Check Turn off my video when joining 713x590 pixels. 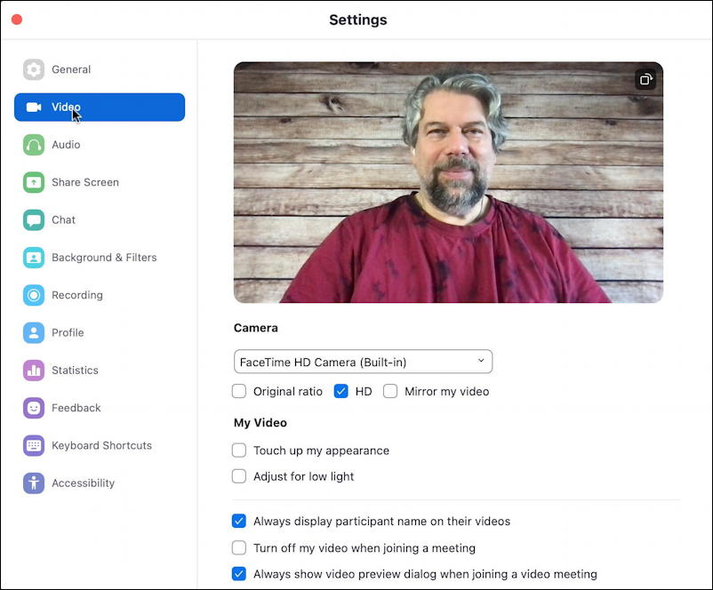point(239,548)
